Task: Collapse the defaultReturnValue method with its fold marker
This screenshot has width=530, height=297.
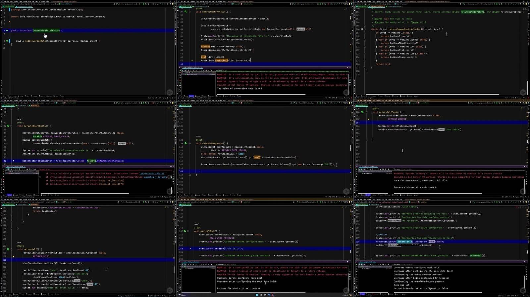Action: 190,12
